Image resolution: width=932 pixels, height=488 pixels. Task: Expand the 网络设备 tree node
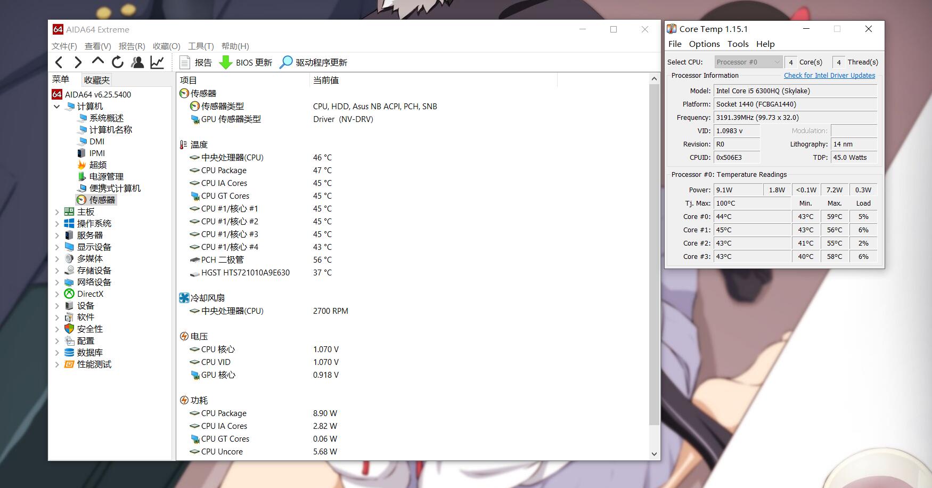tap(57, 282)
